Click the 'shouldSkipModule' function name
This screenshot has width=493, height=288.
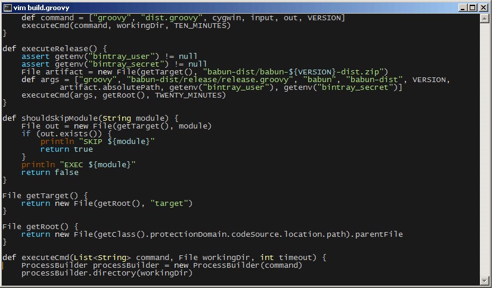click(60, 118)
